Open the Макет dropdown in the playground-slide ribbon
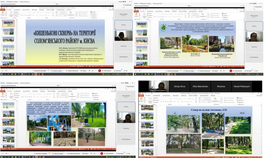The width and height of the screenshot is (264, 158). [17, 93]
